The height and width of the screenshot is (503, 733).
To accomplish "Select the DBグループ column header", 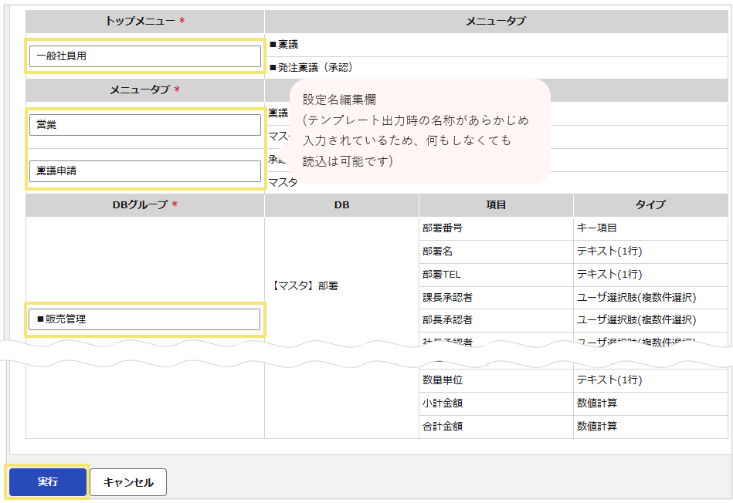I will pyautogui.click(x=145, y=204).
